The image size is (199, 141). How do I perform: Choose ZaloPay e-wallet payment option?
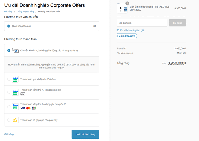coord(9,79)
